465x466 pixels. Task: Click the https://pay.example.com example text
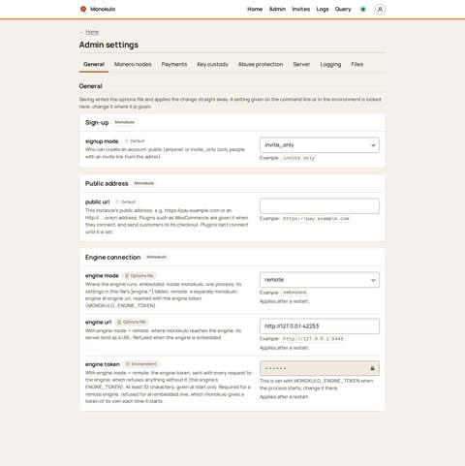coord(316,219)
